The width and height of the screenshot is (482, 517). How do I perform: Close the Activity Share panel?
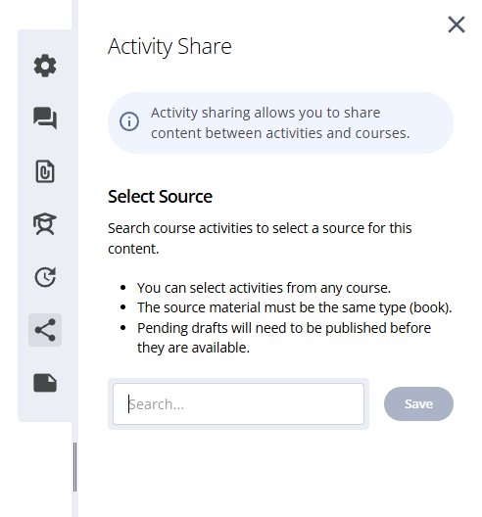(457, 24)
